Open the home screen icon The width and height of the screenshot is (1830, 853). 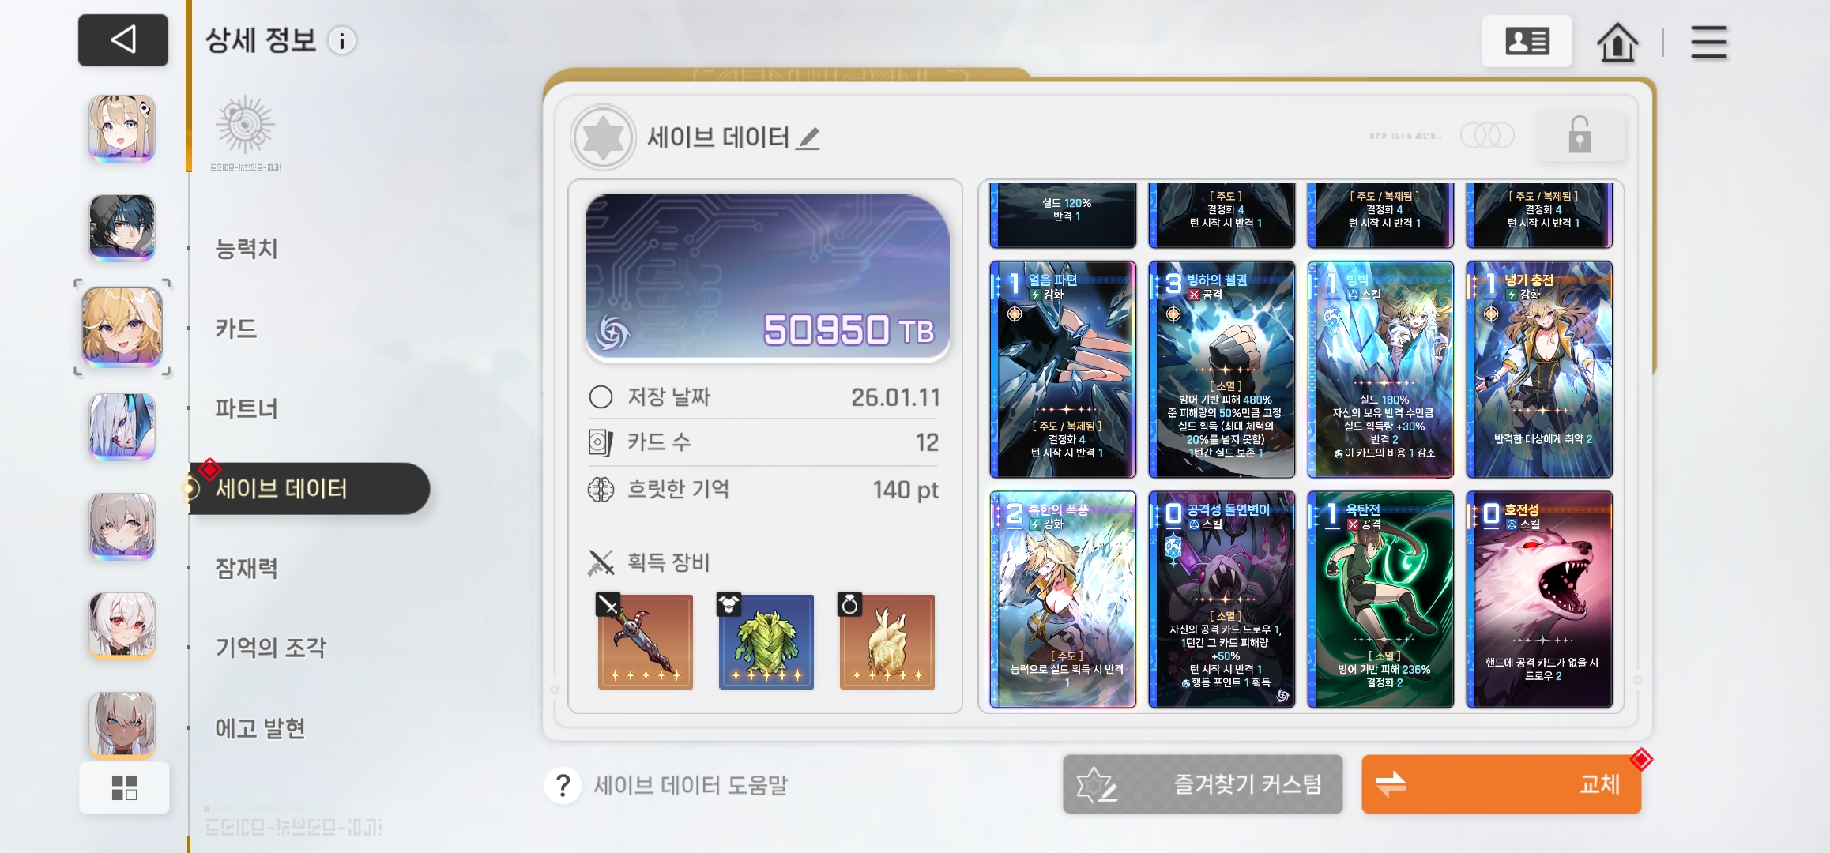click(1617, 42)
